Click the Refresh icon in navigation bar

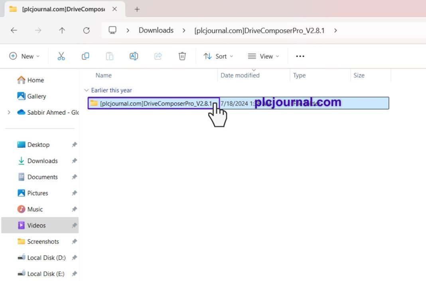tap(86, 30)
